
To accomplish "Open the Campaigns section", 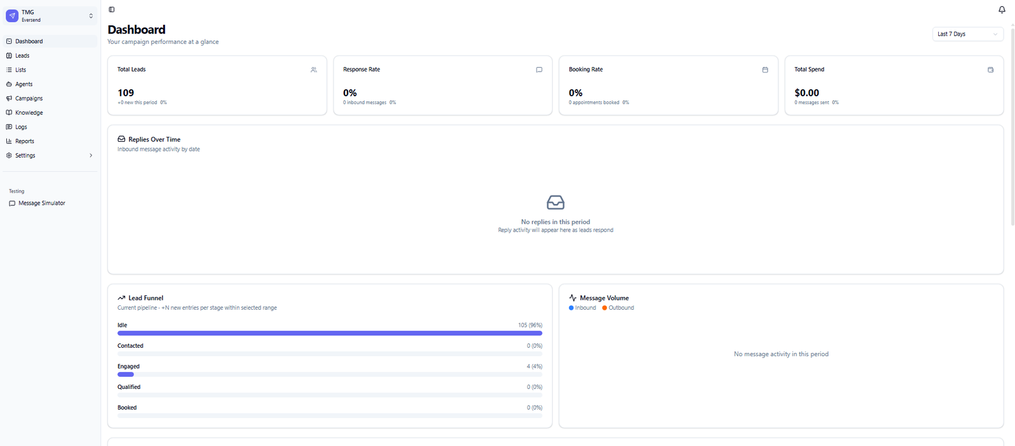I will point(50,98).
